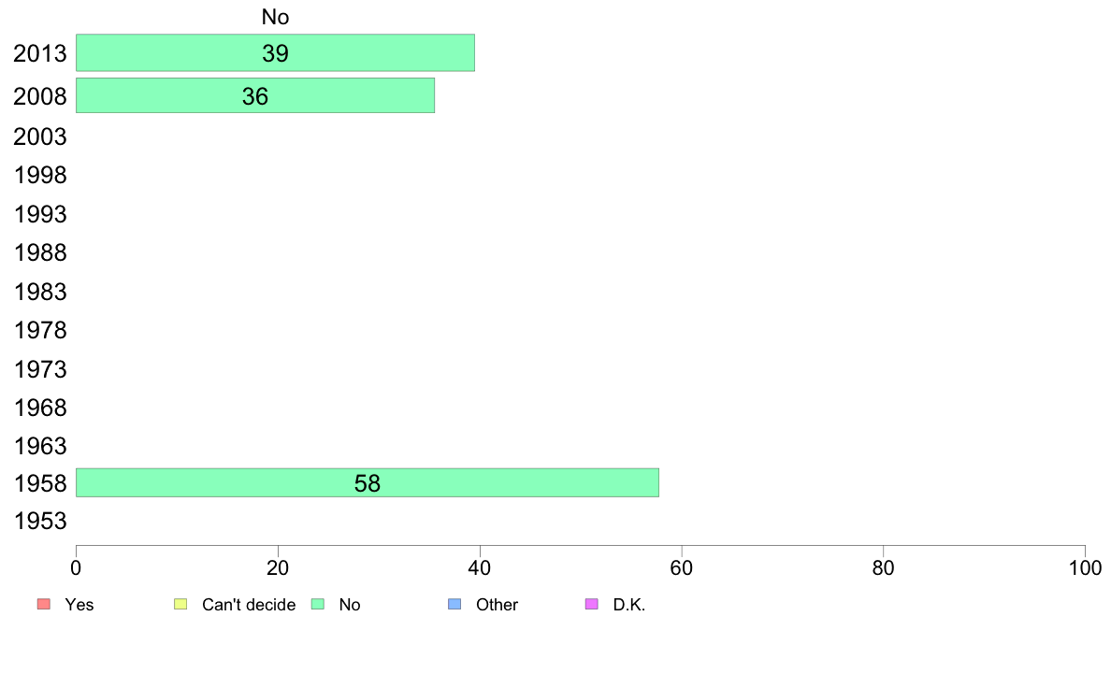Select the 2008 bar showing 36
The image size is (1111, 688).
click(x=255, y=95)
